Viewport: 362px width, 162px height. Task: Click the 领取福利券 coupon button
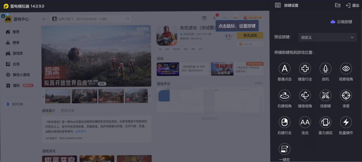pyautogui.click(x=253, y=18)
